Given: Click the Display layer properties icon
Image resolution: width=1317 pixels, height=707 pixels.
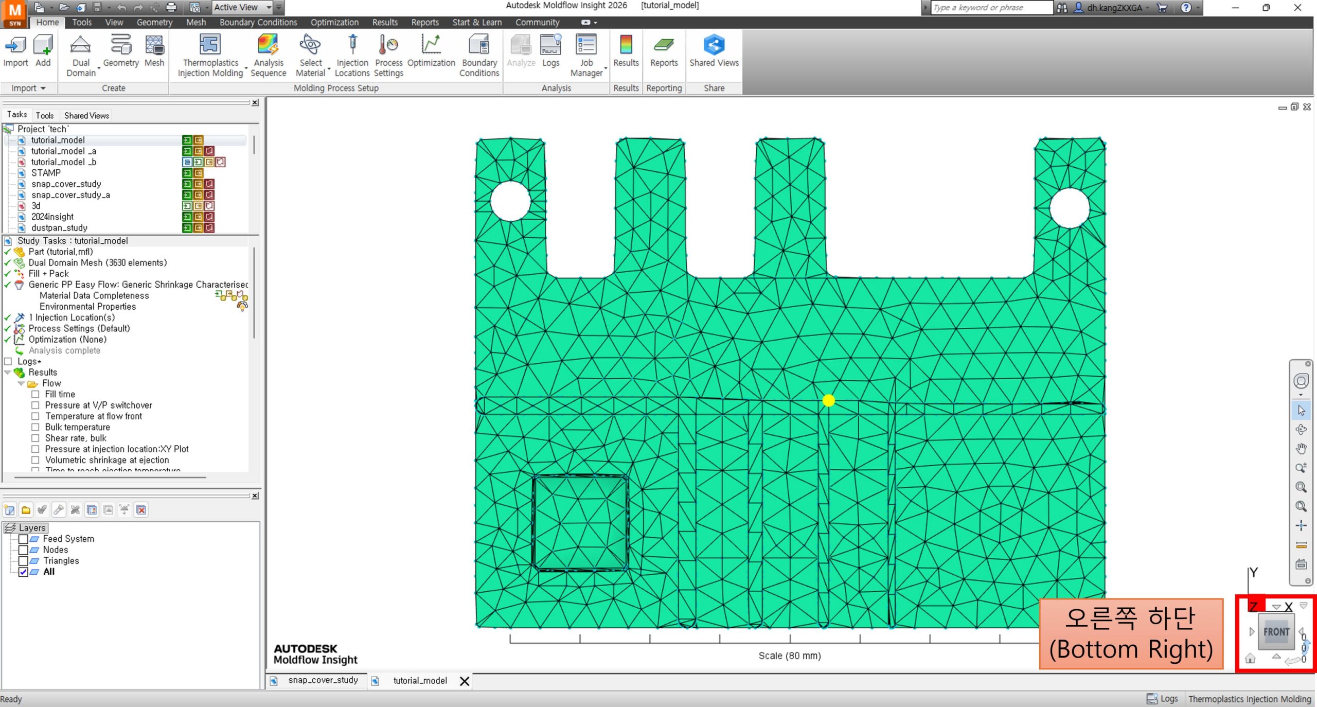Looking at the screenshot, I should pos(92,510).
